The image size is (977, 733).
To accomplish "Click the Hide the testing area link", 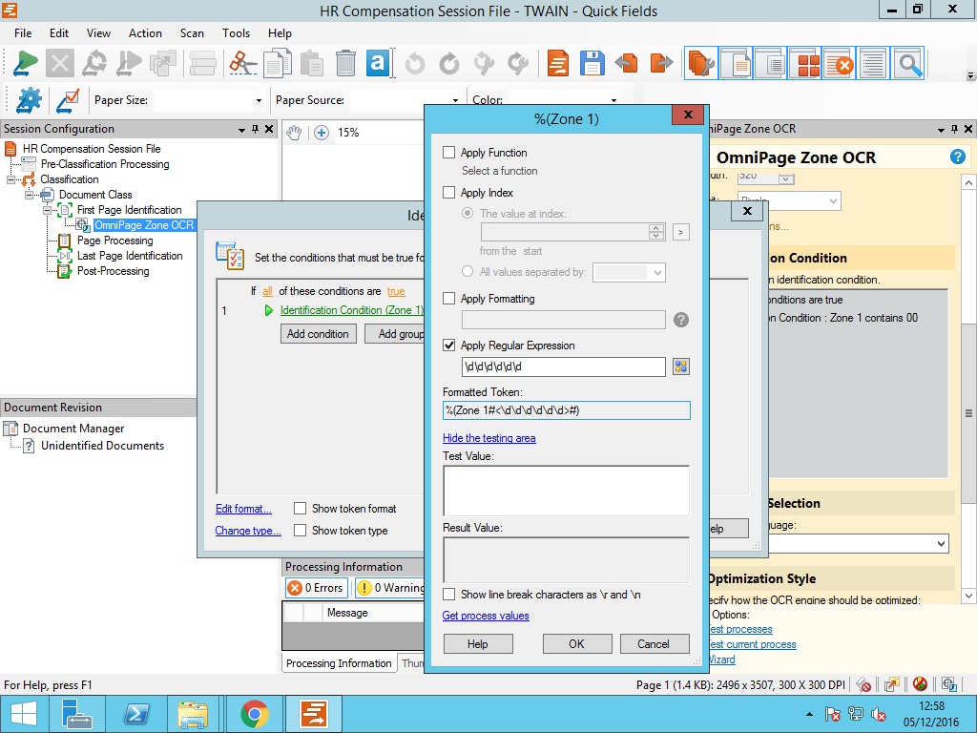I will [x=488, y=438].
